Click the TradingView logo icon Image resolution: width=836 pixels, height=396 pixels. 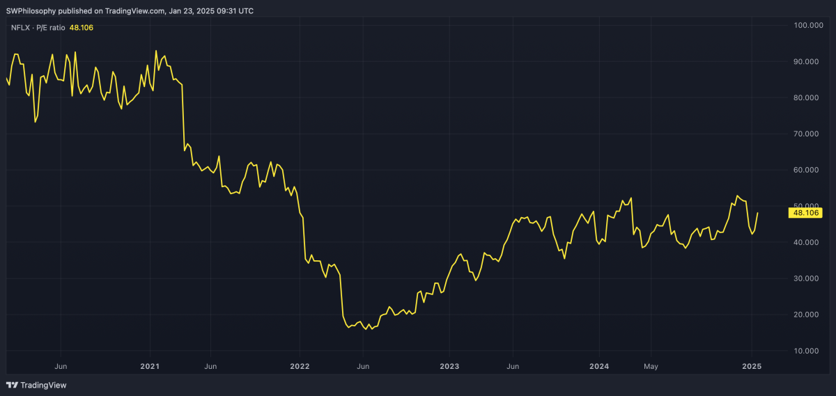[x=12, y=385]
